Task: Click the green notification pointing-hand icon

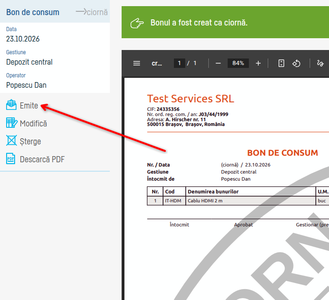Action: [x=137, y=23]
